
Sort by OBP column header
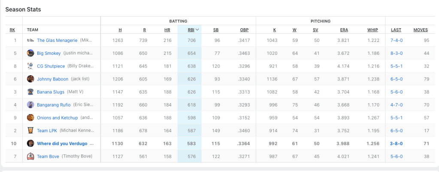pos(244,30)
